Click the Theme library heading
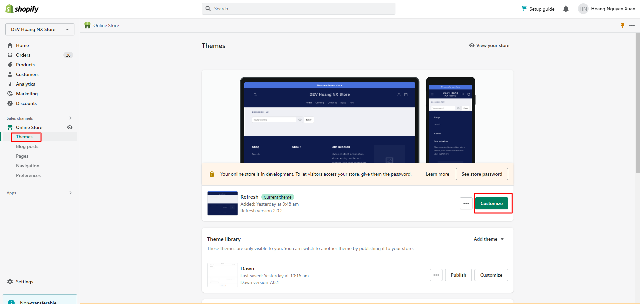Screen dimensions: 640x304 pos(224,239)
